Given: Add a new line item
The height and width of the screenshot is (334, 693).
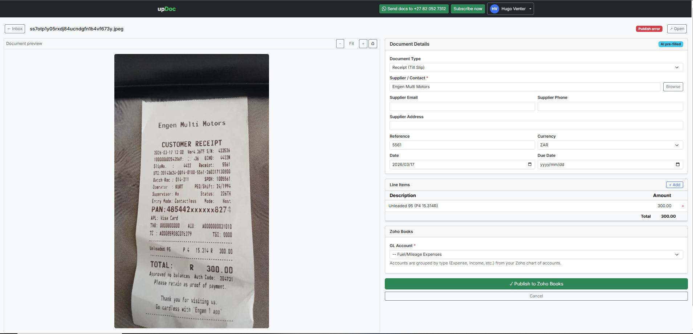Looking at the screenshot, I should tap(674, 185).
